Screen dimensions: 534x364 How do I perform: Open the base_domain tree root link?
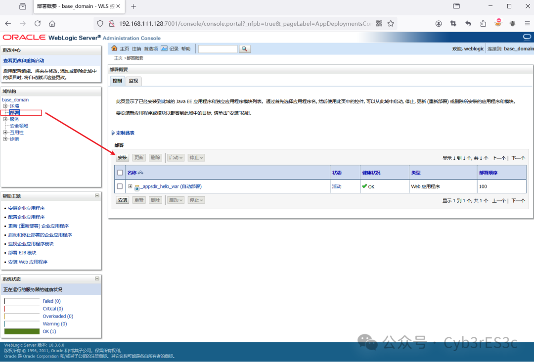(15, 100)
